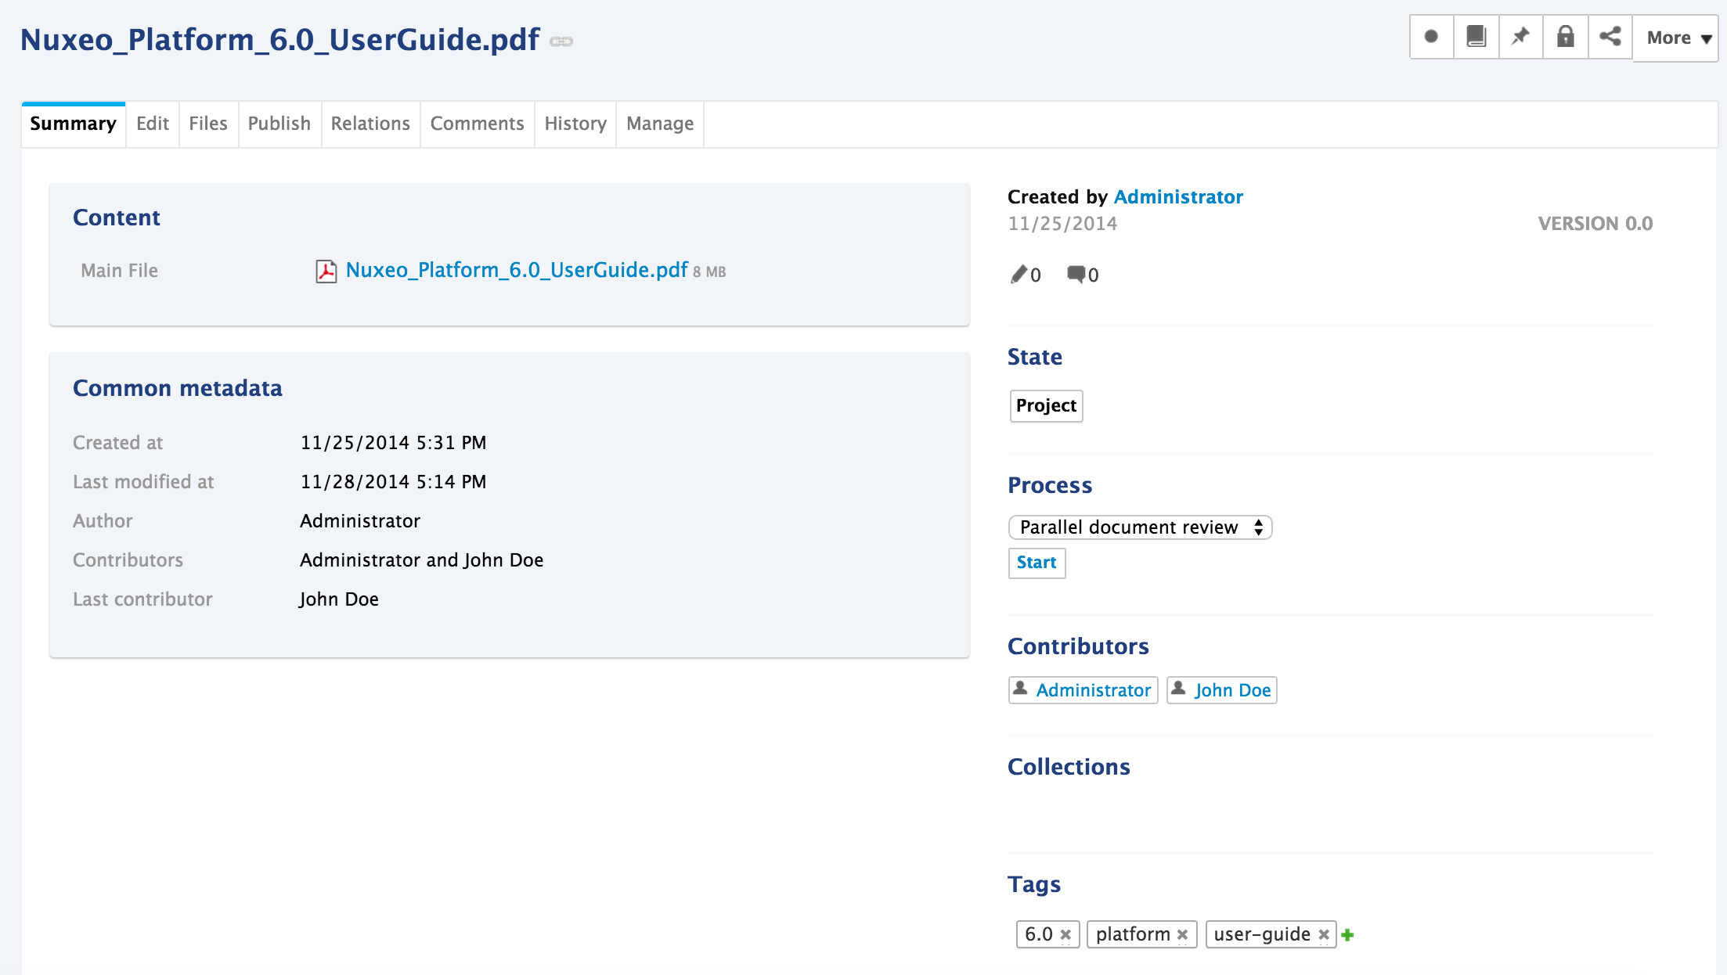
Task: Click the Collections section heading
Action: pyautogui.click(x=1069, y=767)
